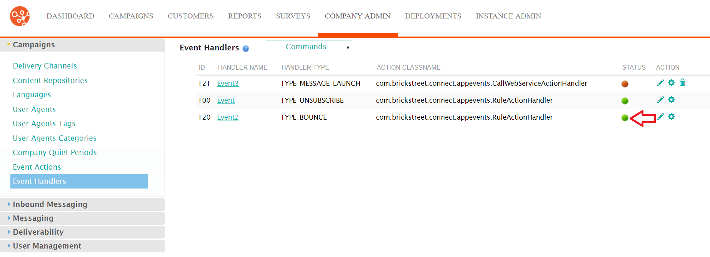The height and width of the screenshot is (257, 710).
Task: Open the Event2 handler link
Action: 228,117
